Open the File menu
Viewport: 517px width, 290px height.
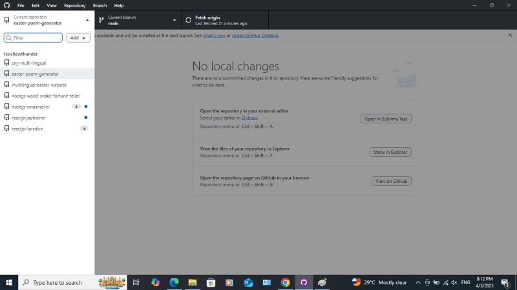tap(21, 6)
